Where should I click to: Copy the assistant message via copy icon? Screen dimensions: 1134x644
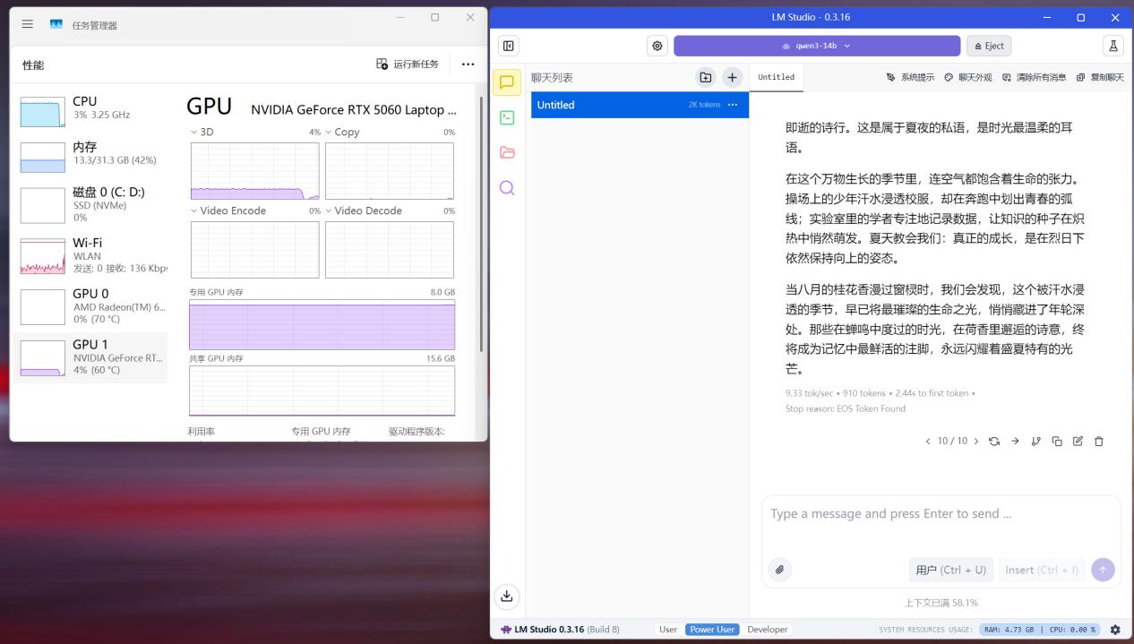(x=1058, y=441)
